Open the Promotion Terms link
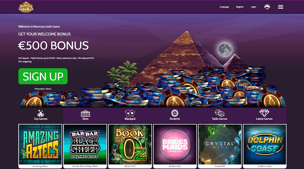Viewport: 304px width, 169px height. pyautogui.click(x=43, y=89)
